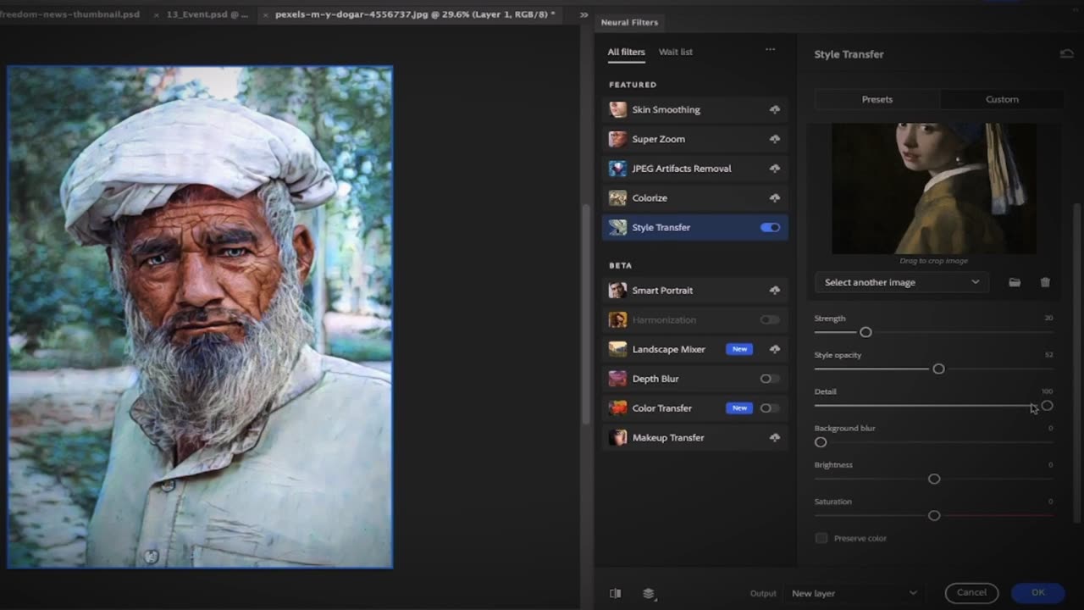Click the OK button
The image size is (1084, 610).
tap(1038, 593)
